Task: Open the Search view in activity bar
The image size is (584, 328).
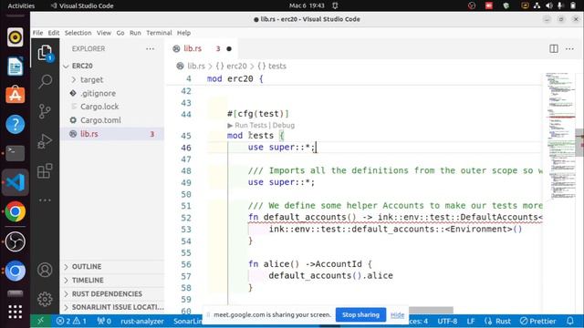Action: tap(45, 81)
